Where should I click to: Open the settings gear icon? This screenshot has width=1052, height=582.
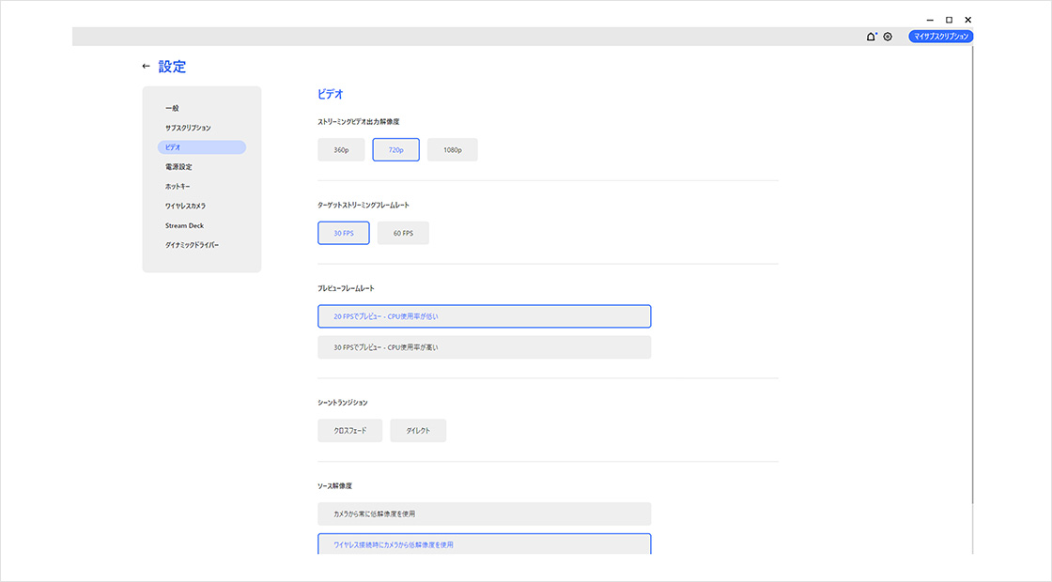[888, 37]
